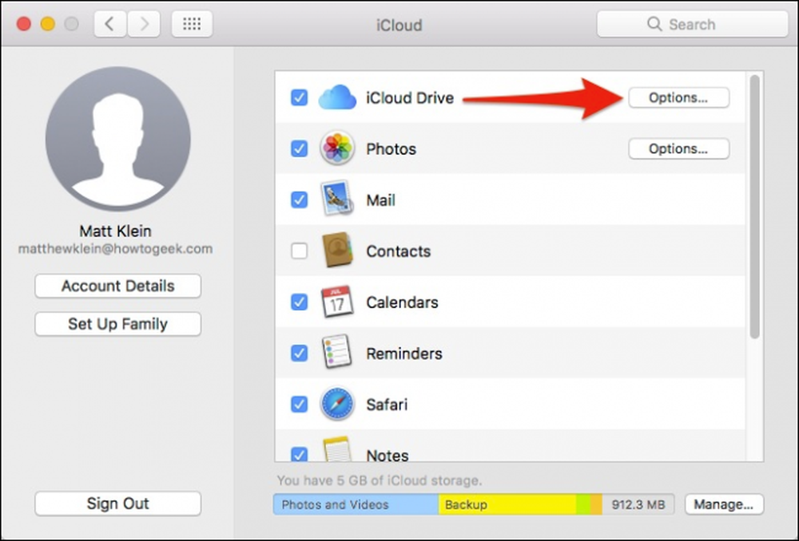Screen dimensions: 799x541
Task: Click the 912.3 MB free storage segment
Action: point(638,504)
